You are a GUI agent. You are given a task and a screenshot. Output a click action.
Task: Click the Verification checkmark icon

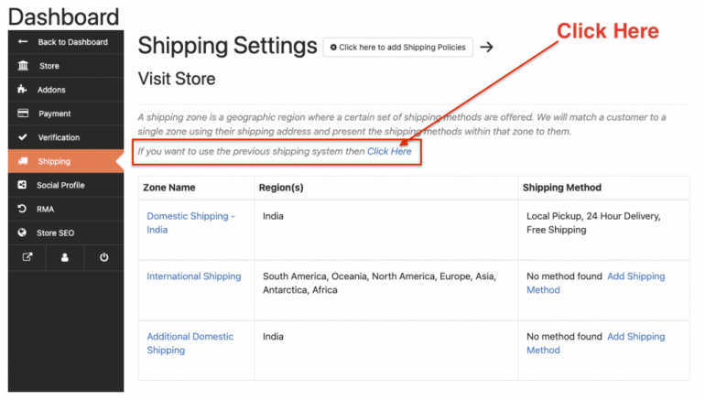coord(23,137)
